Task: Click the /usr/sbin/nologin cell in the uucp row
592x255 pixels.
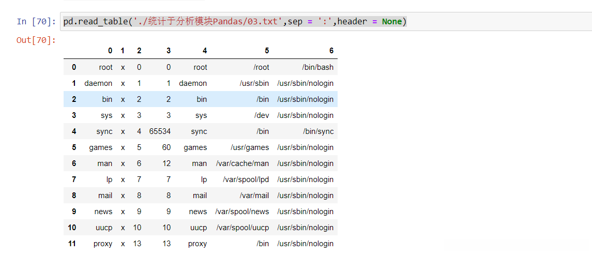Action: pos(306,228)
